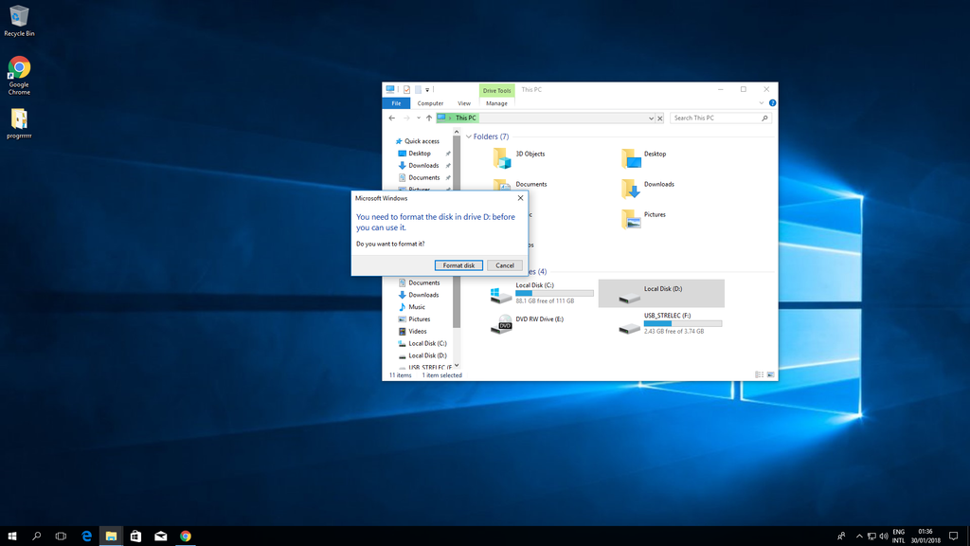Open Google Chrome desktop shortcut
This screenshot has width=970, height=546.
[x=19, y=76]
